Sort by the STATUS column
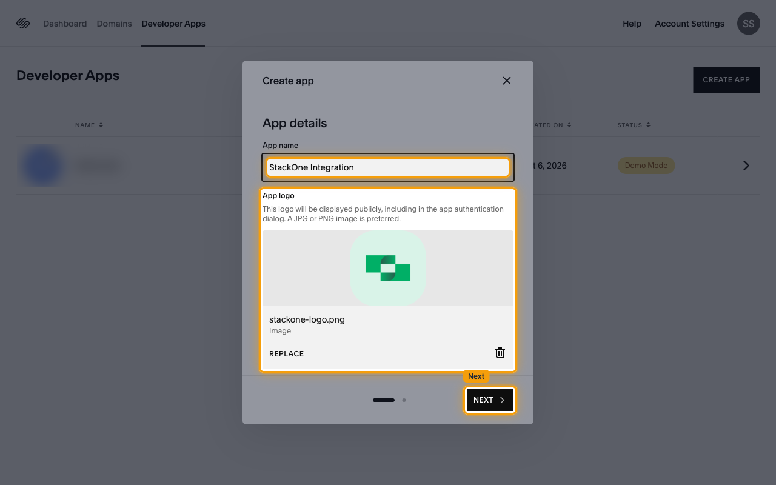The height and width of the screenshot is (485, 776). tap(634, 125)
